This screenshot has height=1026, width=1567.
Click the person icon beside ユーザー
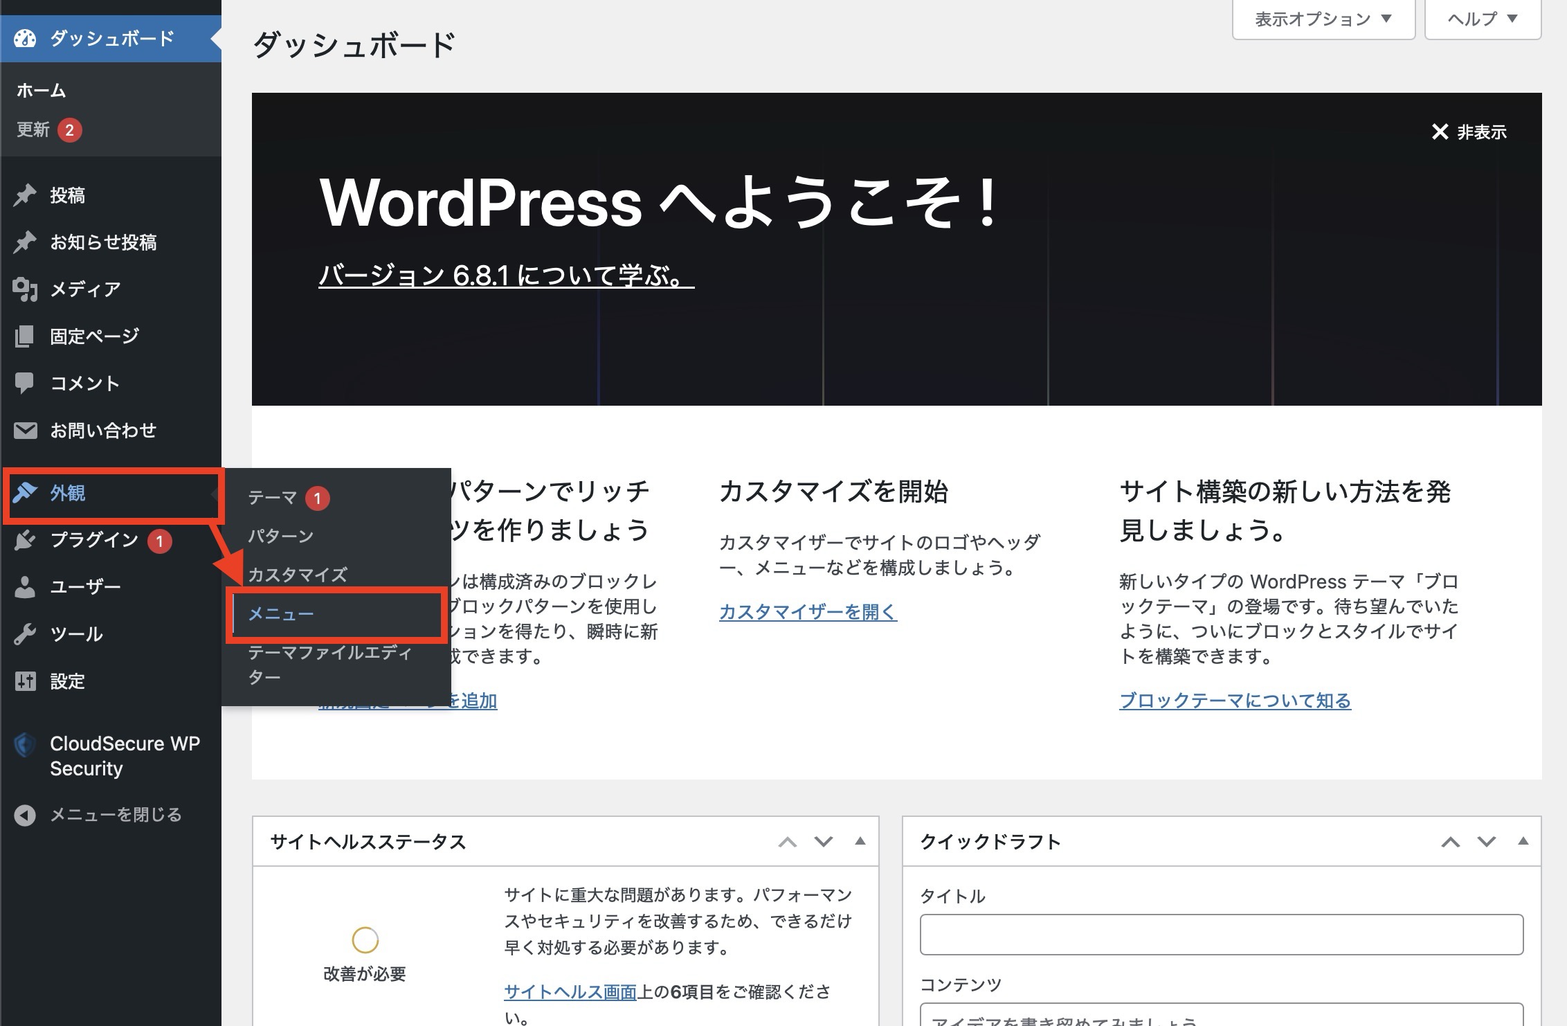25,587
